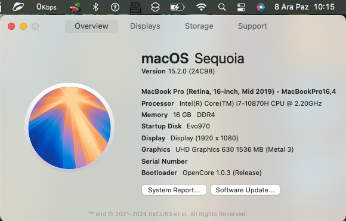Click the Display (1920 x 1080) value

205,138
